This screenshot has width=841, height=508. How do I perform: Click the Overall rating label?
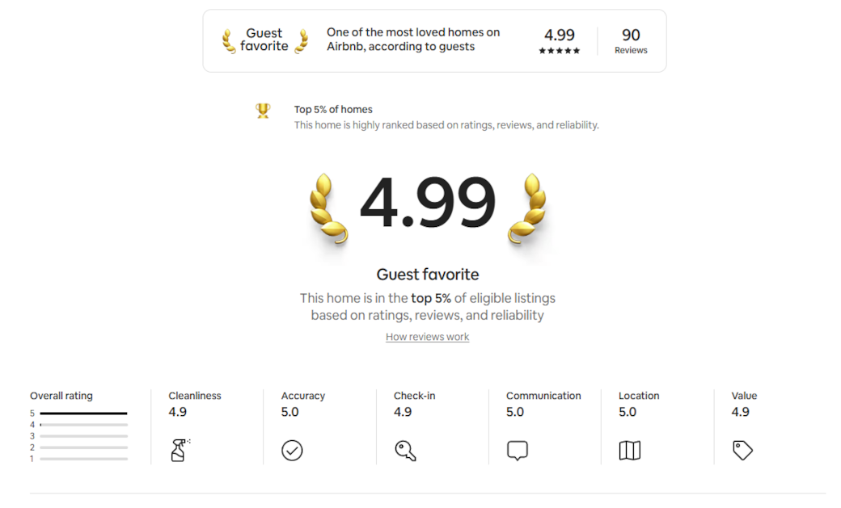(61, 396)
